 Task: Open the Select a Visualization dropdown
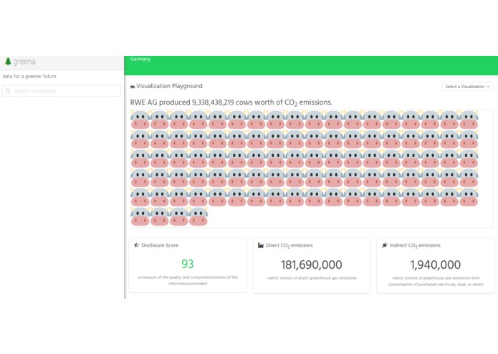coord(467,87)
